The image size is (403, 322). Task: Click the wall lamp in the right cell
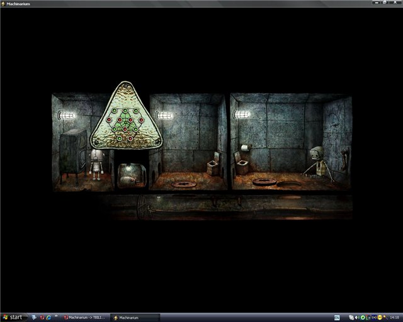tap(241, 114)
